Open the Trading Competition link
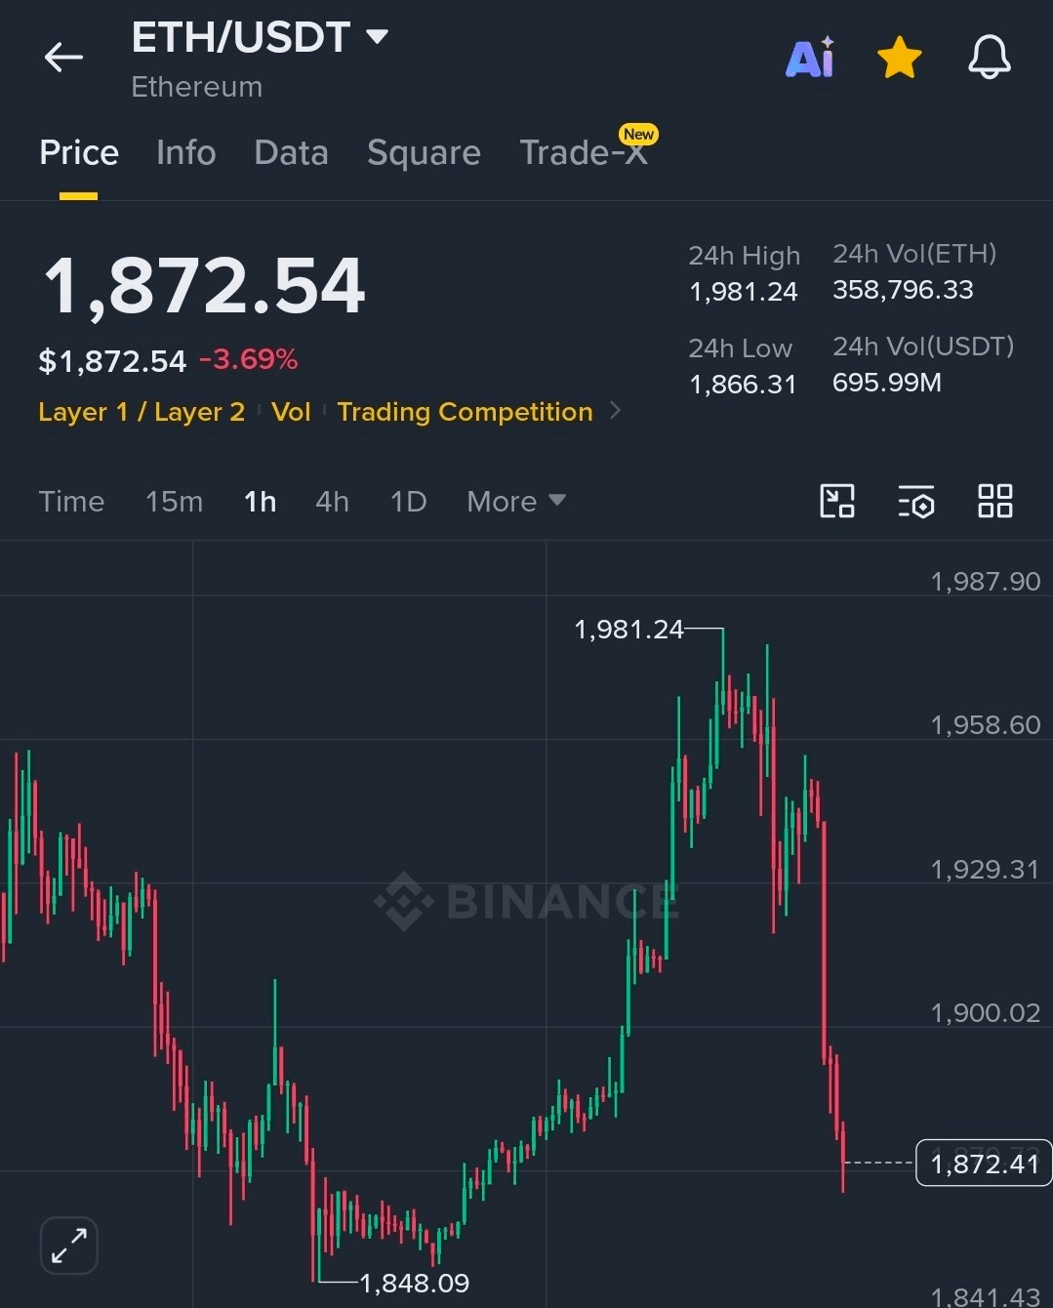The image size is (1053, 1308). (x=465, y=412)
